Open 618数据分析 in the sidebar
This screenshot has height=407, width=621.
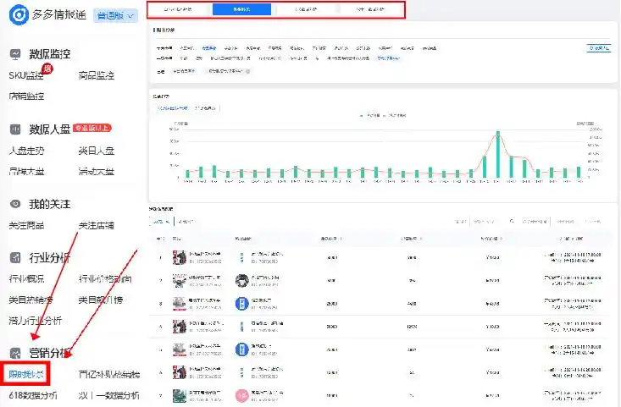[x=33, y=395]
